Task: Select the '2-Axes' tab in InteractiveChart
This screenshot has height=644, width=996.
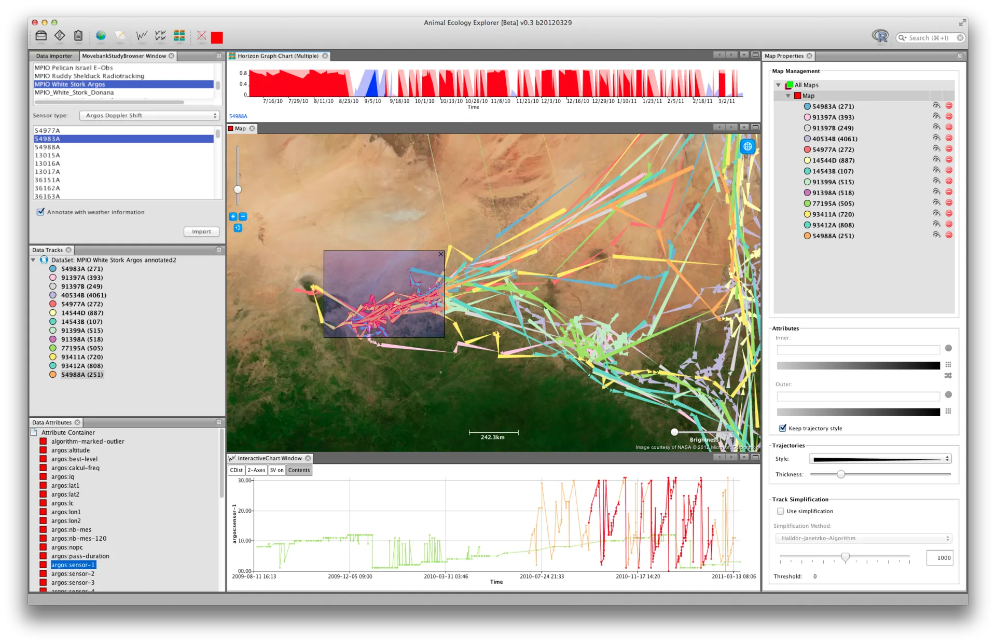Action: (256, 470)
